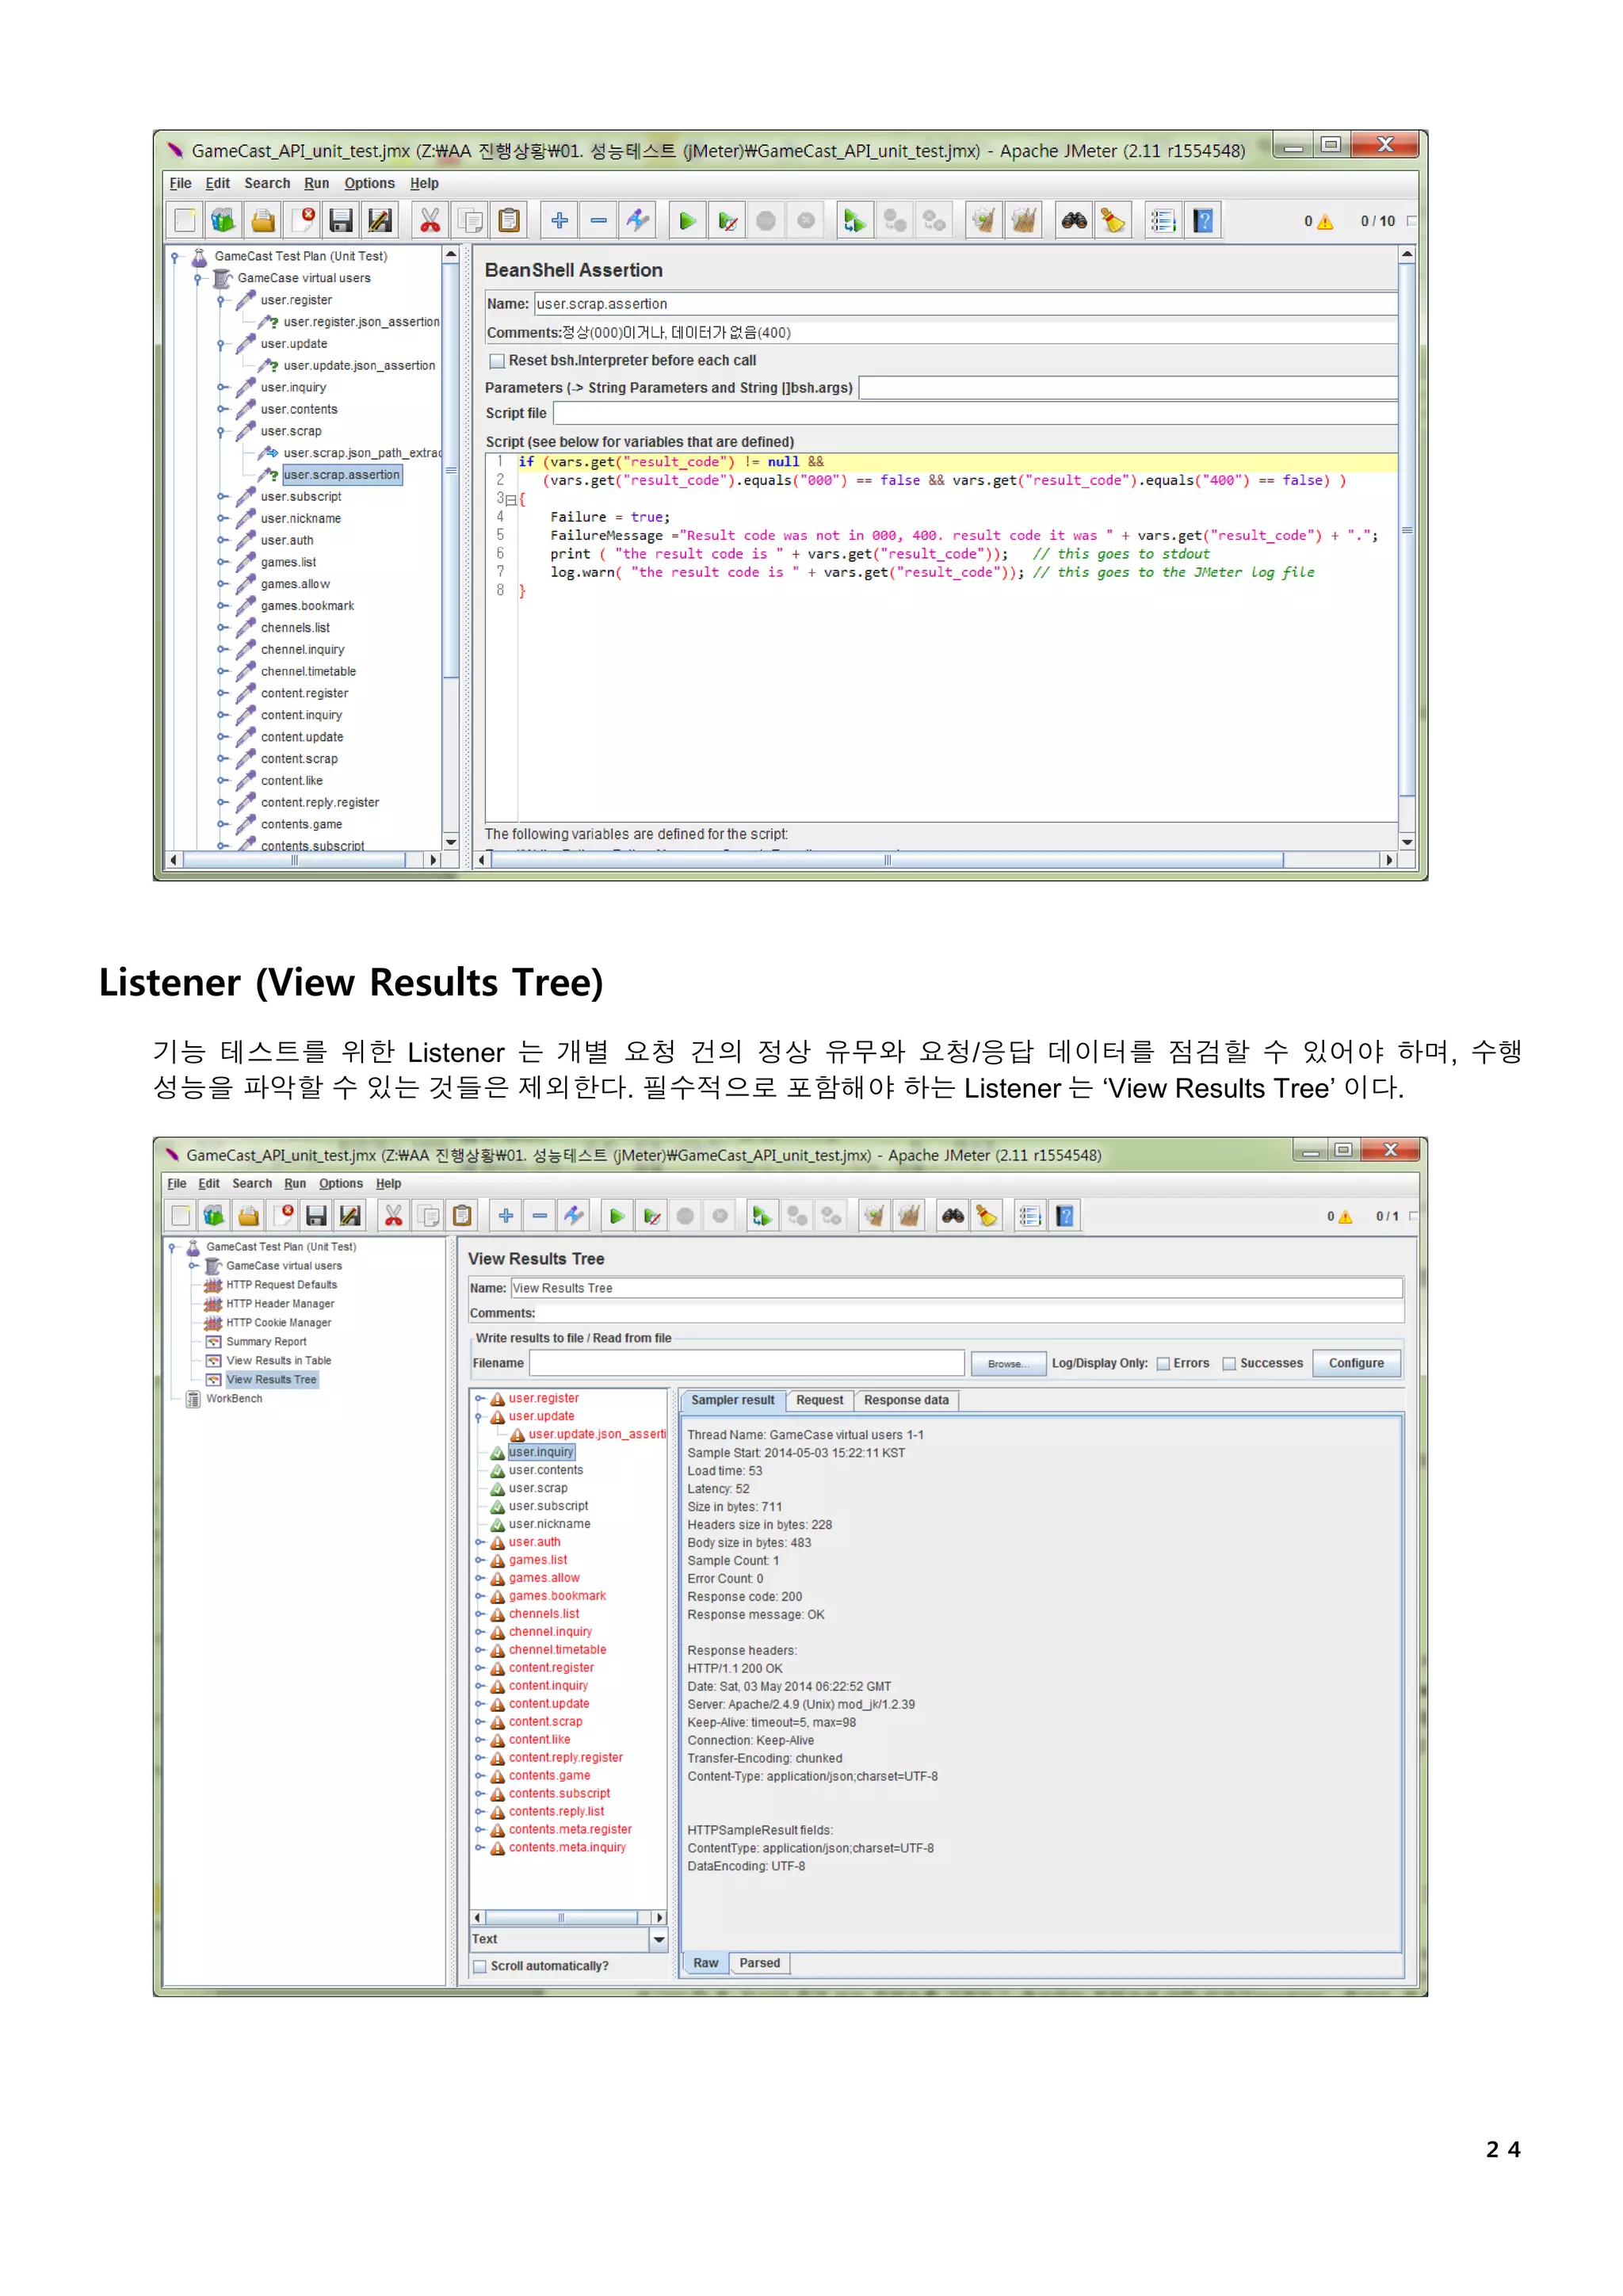Image resolution: width=1623 pixels, height=2296 pixels.
Task: Select HTTP Cookie Manager in lower tree
Action: pyautogui.click(x=278, y=1323)
